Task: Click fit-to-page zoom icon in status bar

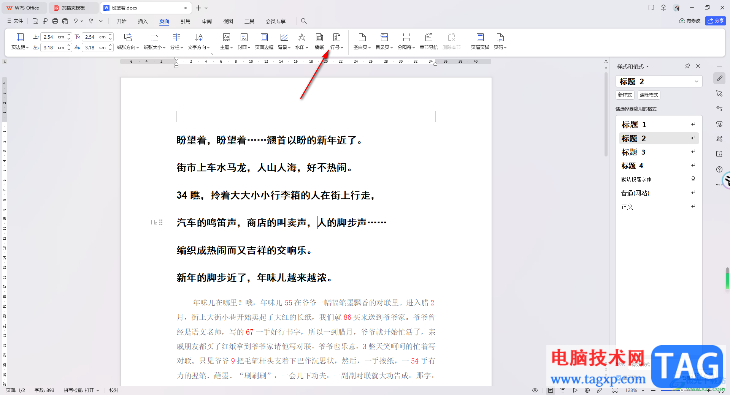Action: click(x=615, y=390)
